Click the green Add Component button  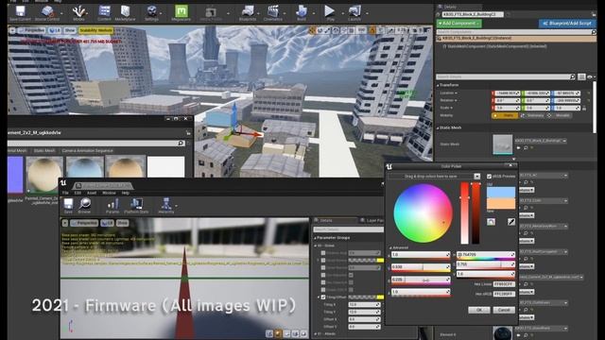point(458,24)
